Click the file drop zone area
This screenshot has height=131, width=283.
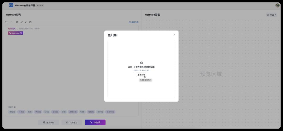pos(141,69)
